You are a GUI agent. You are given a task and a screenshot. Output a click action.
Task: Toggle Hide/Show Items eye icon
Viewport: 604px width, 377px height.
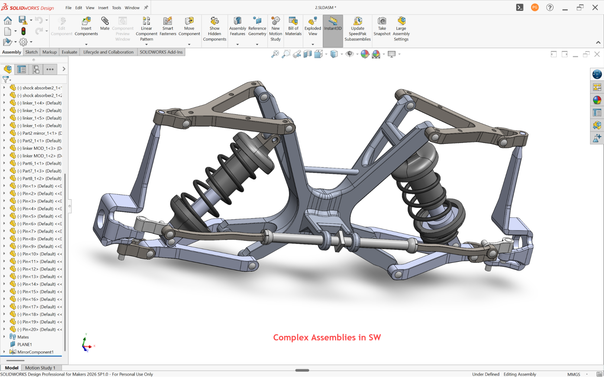click(x=350, y=54)
